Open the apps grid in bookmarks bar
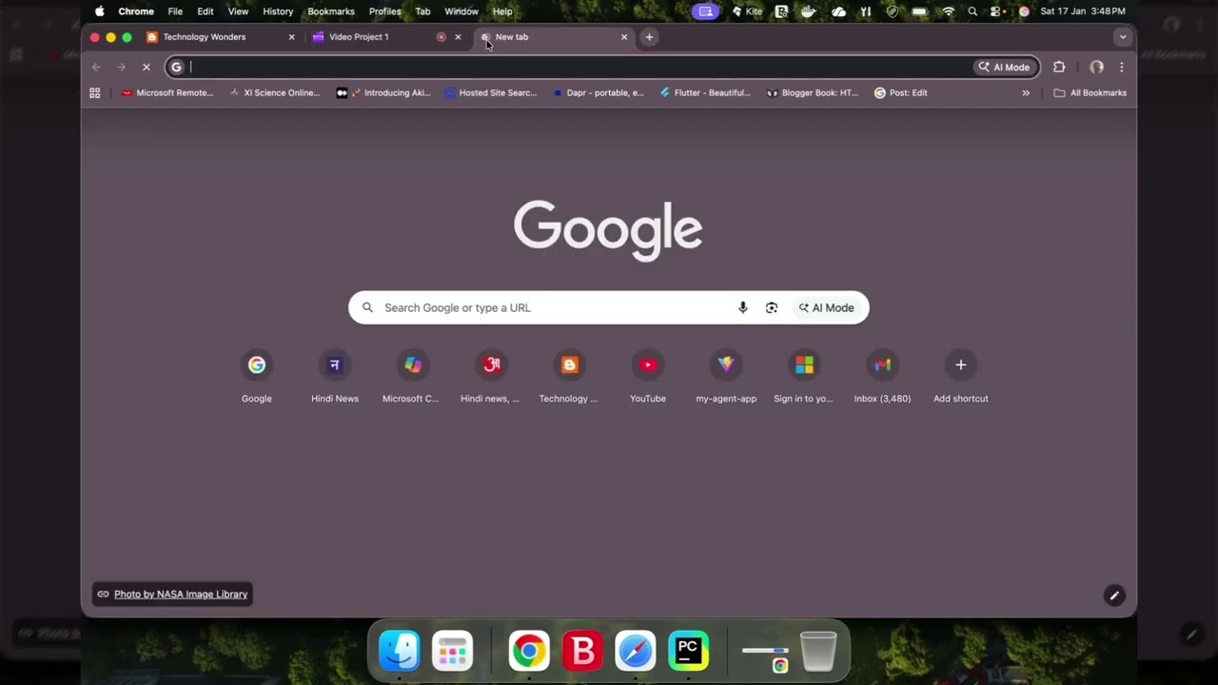This screenshot has height=685, width=1218. (94, 92)
